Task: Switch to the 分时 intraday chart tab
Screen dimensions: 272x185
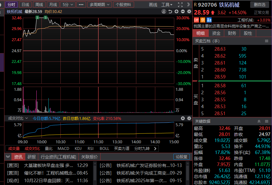Action: click(x=11, y=5)
